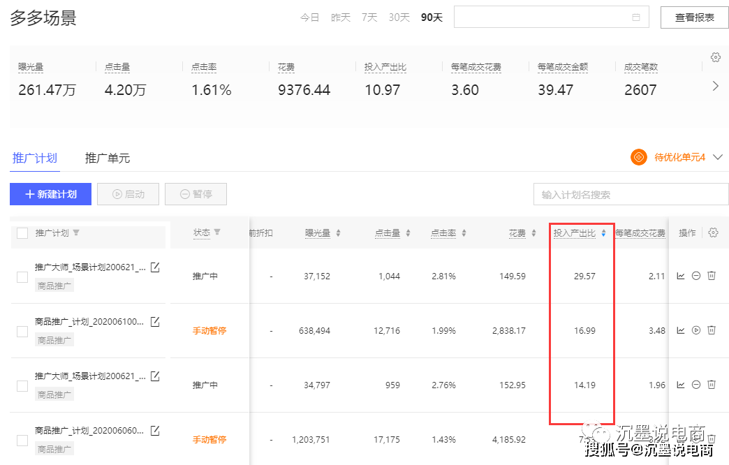Viewport: 729px width, 465px height.
Task: Open 查看报表 report button
Action: [x=694, y=17]
